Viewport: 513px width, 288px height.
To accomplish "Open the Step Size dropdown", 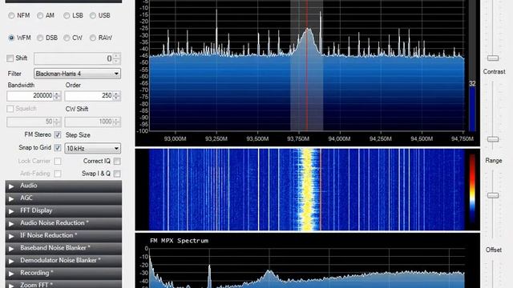I will click(93, 148).
